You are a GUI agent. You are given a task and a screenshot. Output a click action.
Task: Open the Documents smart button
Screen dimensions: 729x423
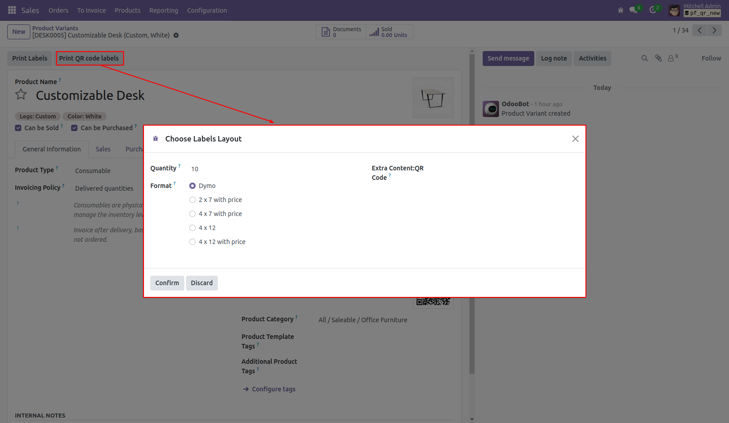click(x=341, y=32)
